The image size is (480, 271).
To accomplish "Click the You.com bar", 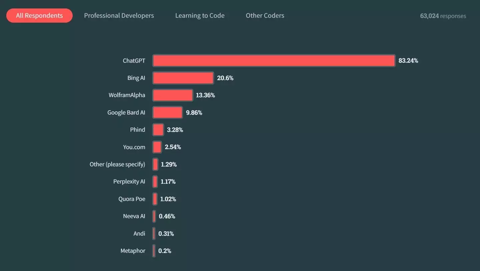I will (x=157, y=147).
